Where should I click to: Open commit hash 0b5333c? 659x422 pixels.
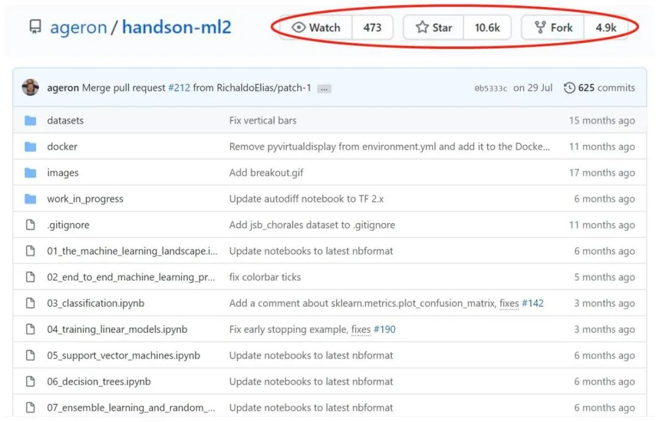pyautogui.click(x=491, y=89)
